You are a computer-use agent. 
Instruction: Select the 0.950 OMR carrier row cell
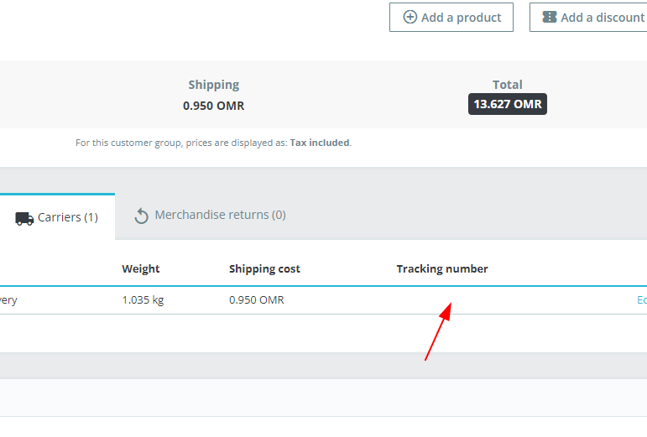[x=257, y=299]
